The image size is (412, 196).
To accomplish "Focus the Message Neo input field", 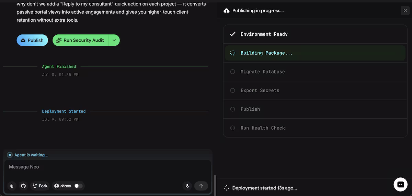I will (x=107, y=167).
